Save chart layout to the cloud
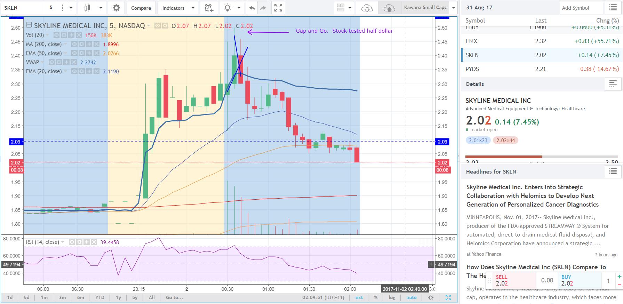623x304 pixels. point(390,8)
